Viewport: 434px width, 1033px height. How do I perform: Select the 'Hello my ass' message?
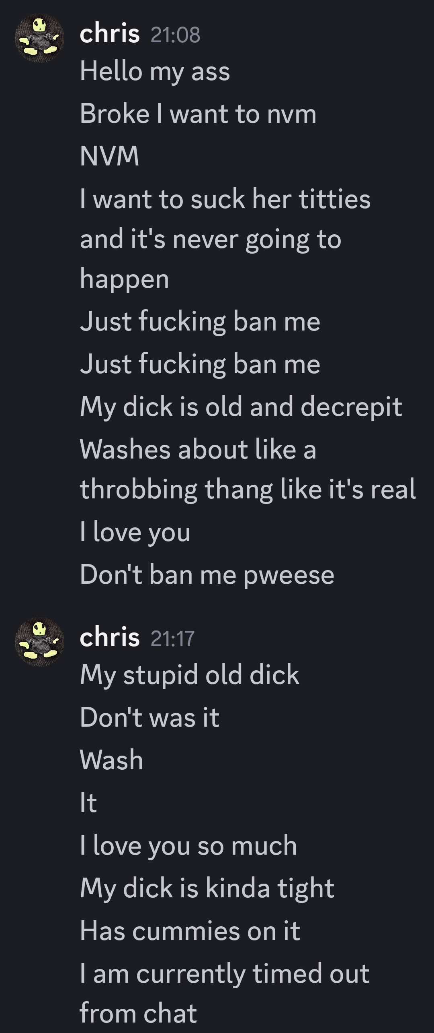(x=155, y=72)
